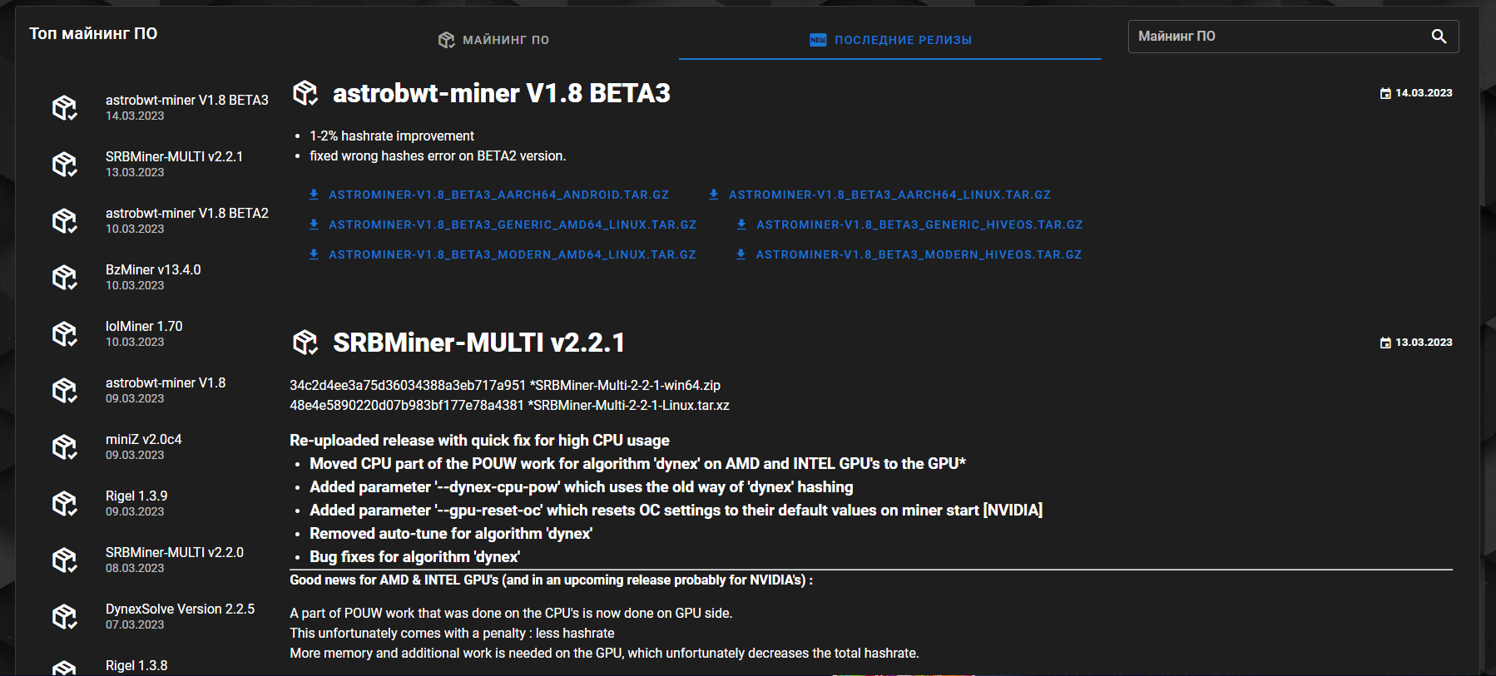Click the large package icon next to astrobwt-miner V1.8 BETA3 heading

pos(305,93)
